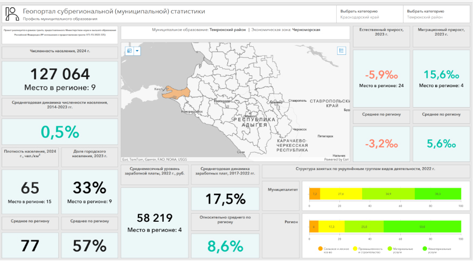Click the average wage value 58 219
Screen dimensions: 473x261
tap(155, 218)
